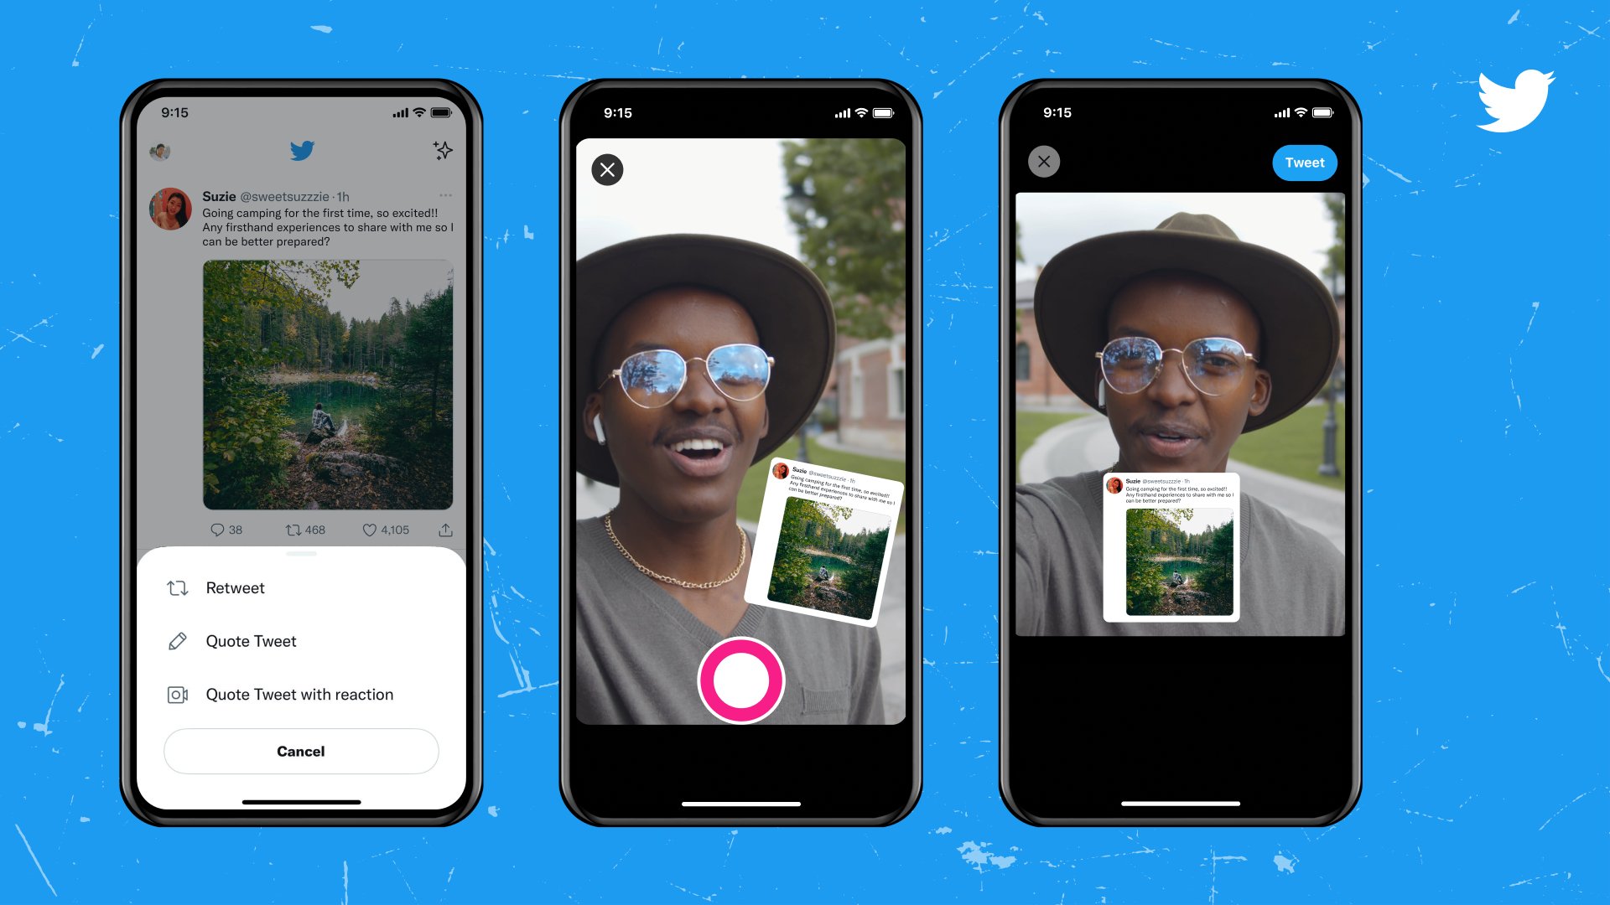Viewport: 1610px width, 905px height.
Task: Select Quote Tweet option
Action: (x=251, y=641)
